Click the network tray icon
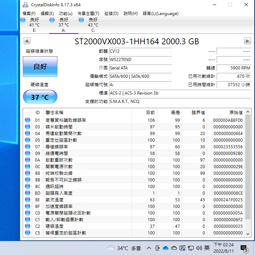The image size is (255, 255). click(191, 248)
